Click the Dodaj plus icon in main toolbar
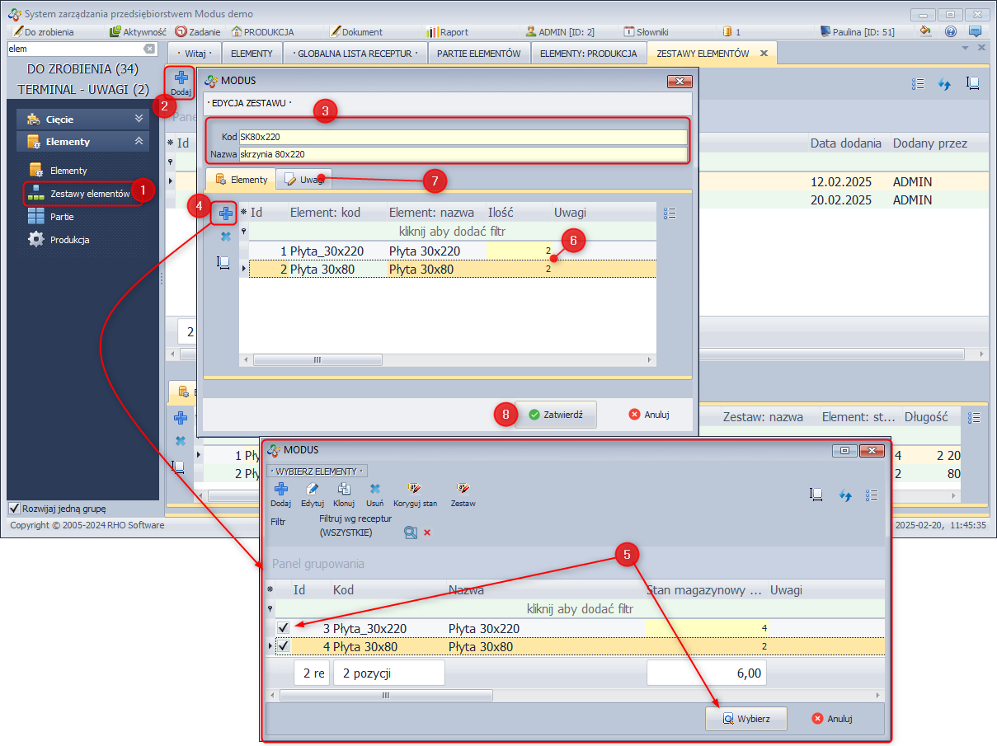Screen dimensions: 997x746 tap(181, 80)
